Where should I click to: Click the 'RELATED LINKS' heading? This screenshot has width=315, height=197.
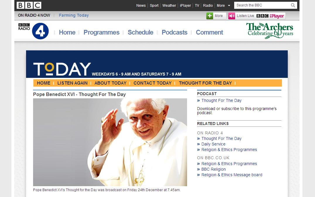[213, 124]
